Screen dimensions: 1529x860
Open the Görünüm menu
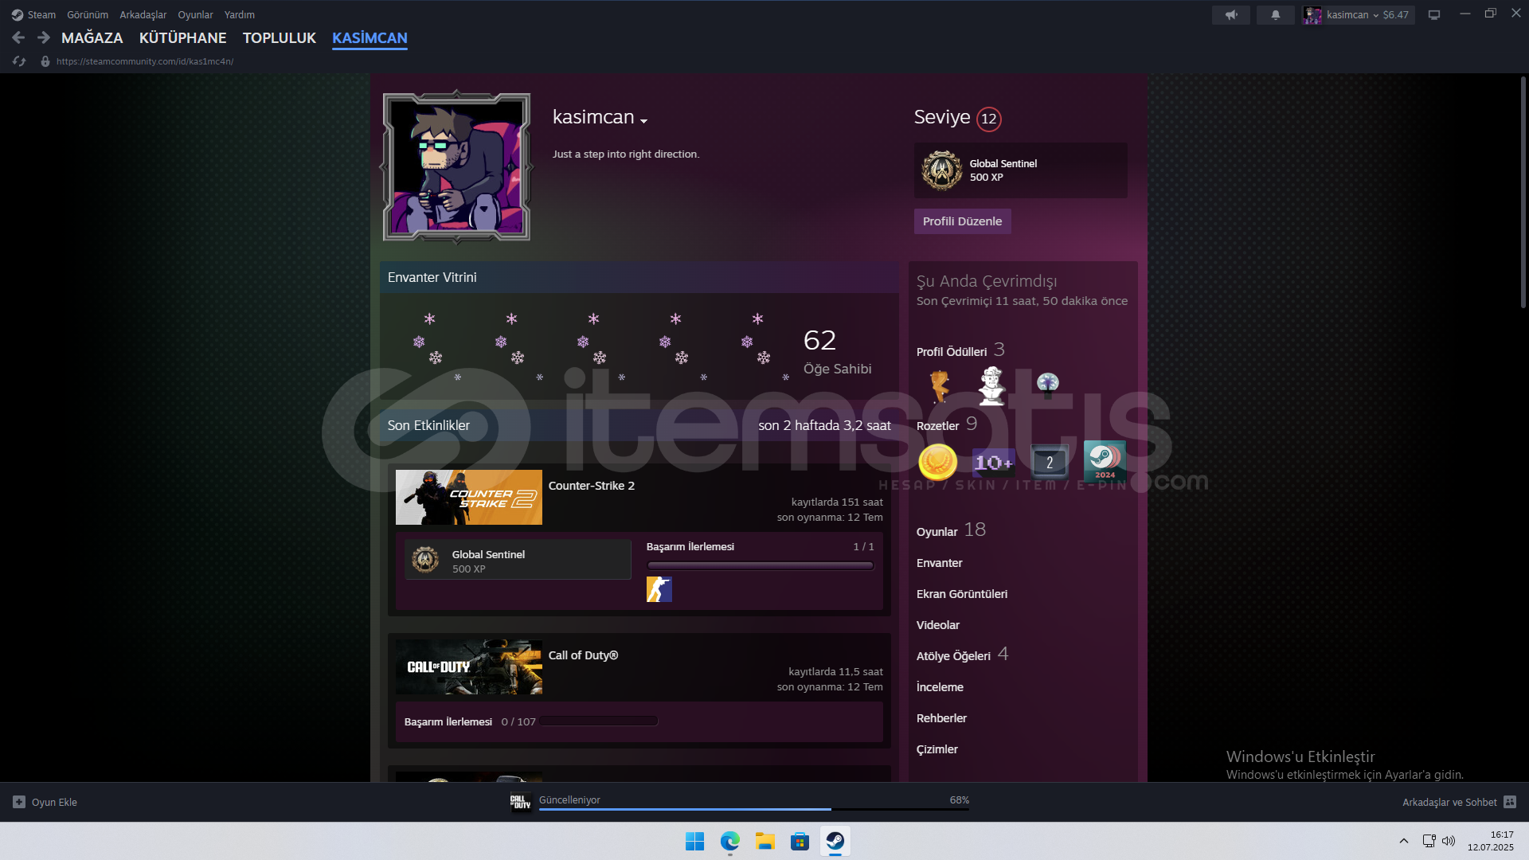(88, 15)
